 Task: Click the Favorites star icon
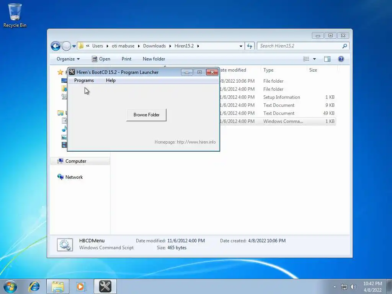(60, 72)
